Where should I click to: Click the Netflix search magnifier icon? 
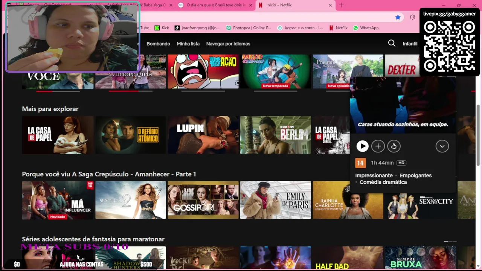click(392, 43)
